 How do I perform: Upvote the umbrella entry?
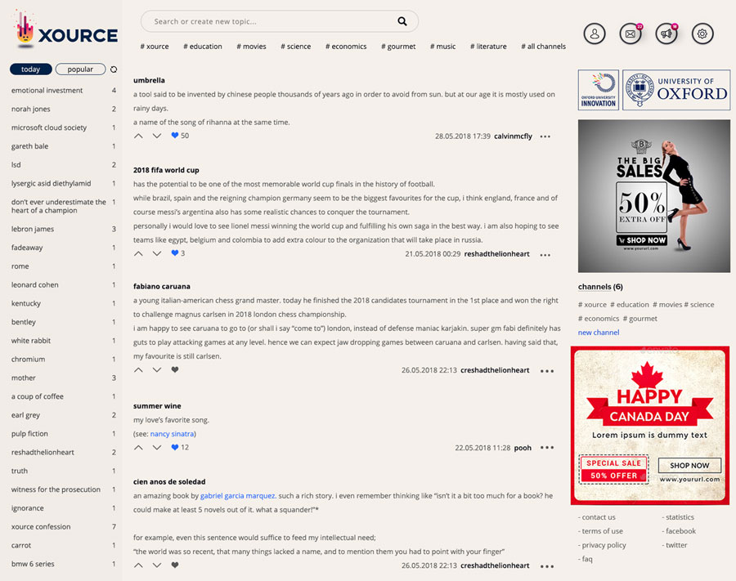tap(138, 136)
